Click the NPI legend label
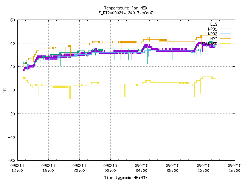The width and height of the screenshot is (242, 181). (214, 39)
